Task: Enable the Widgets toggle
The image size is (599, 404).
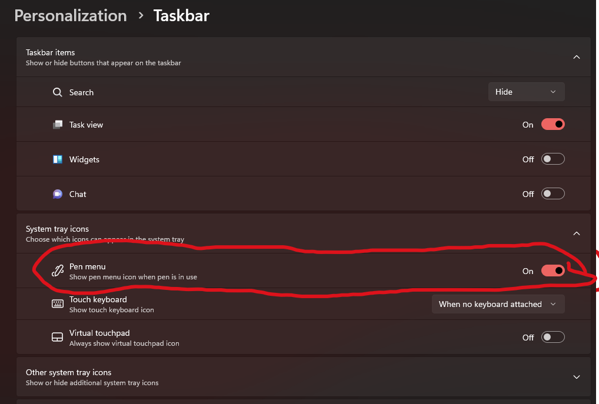Action: point(552,159)
